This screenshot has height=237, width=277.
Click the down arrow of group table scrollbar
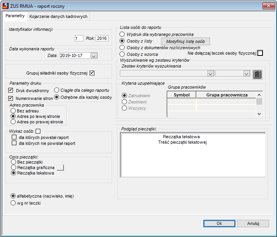click(x=259, y=114)
